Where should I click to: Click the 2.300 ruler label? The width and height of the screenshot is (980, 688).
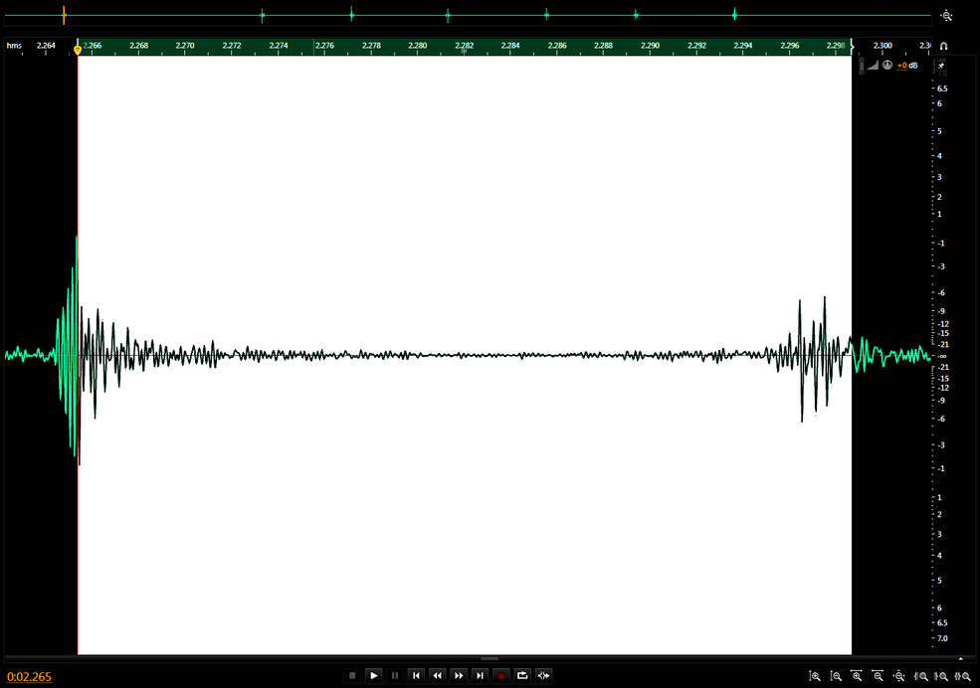[x=882, y=46]
